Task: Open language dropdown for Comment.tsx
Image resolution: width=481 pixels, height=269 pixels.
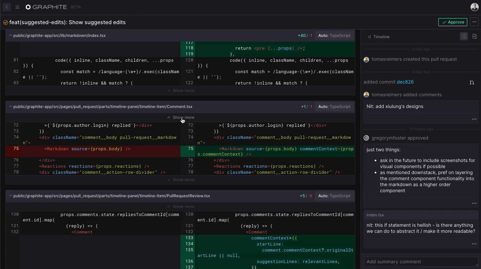Action: [334, 107]
